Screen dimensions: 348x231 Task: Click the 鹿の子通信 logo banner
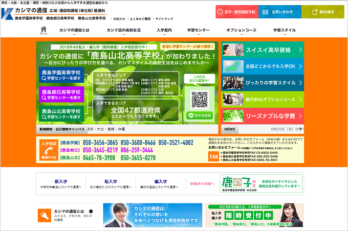[261, 183]
